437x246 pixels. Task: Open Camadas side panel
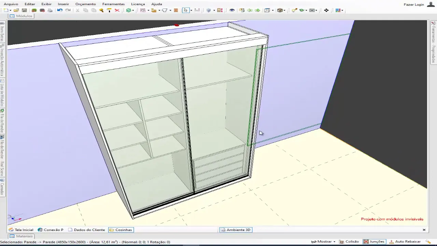tap(2, 187)
